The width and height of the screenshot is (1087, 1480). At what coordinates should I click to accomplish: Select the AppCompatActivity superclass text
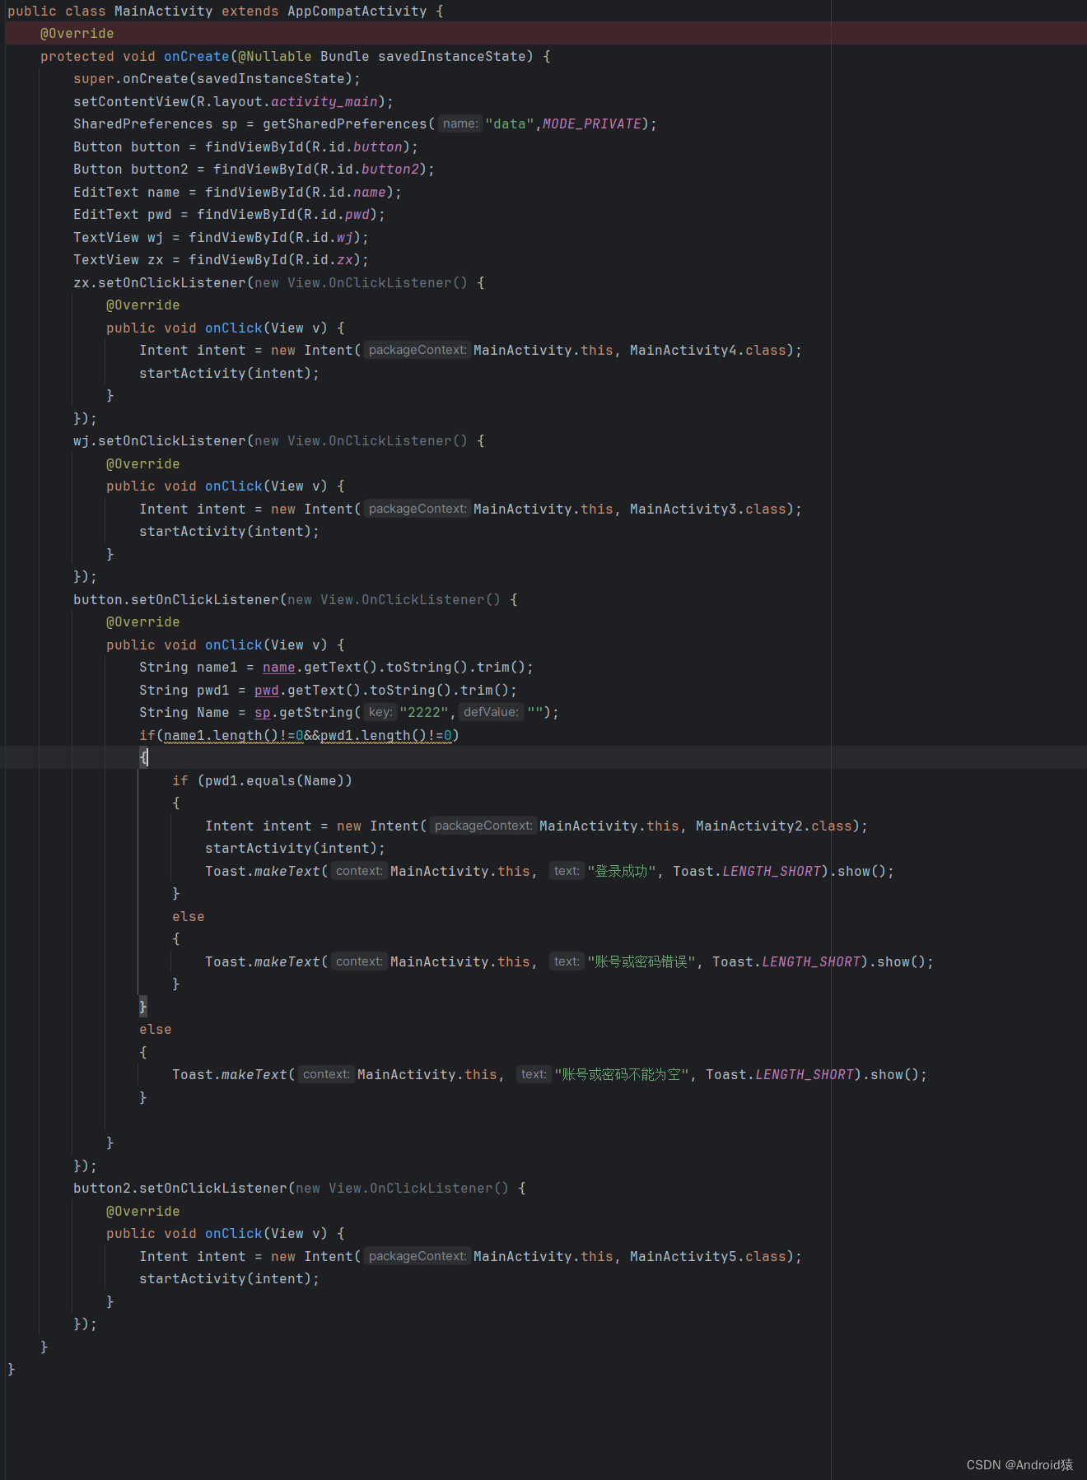[x=357, y=12]
